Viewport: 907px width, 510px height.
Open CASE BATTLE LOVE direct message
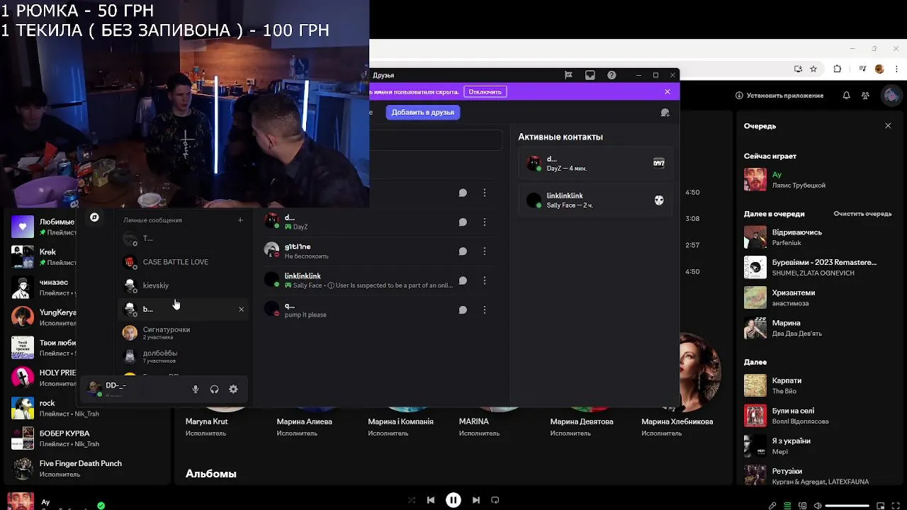(182, 262)
